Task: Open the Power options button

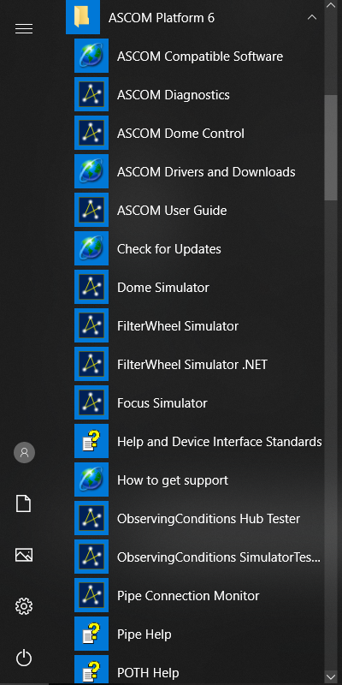Action: click(x=24, y=658)
